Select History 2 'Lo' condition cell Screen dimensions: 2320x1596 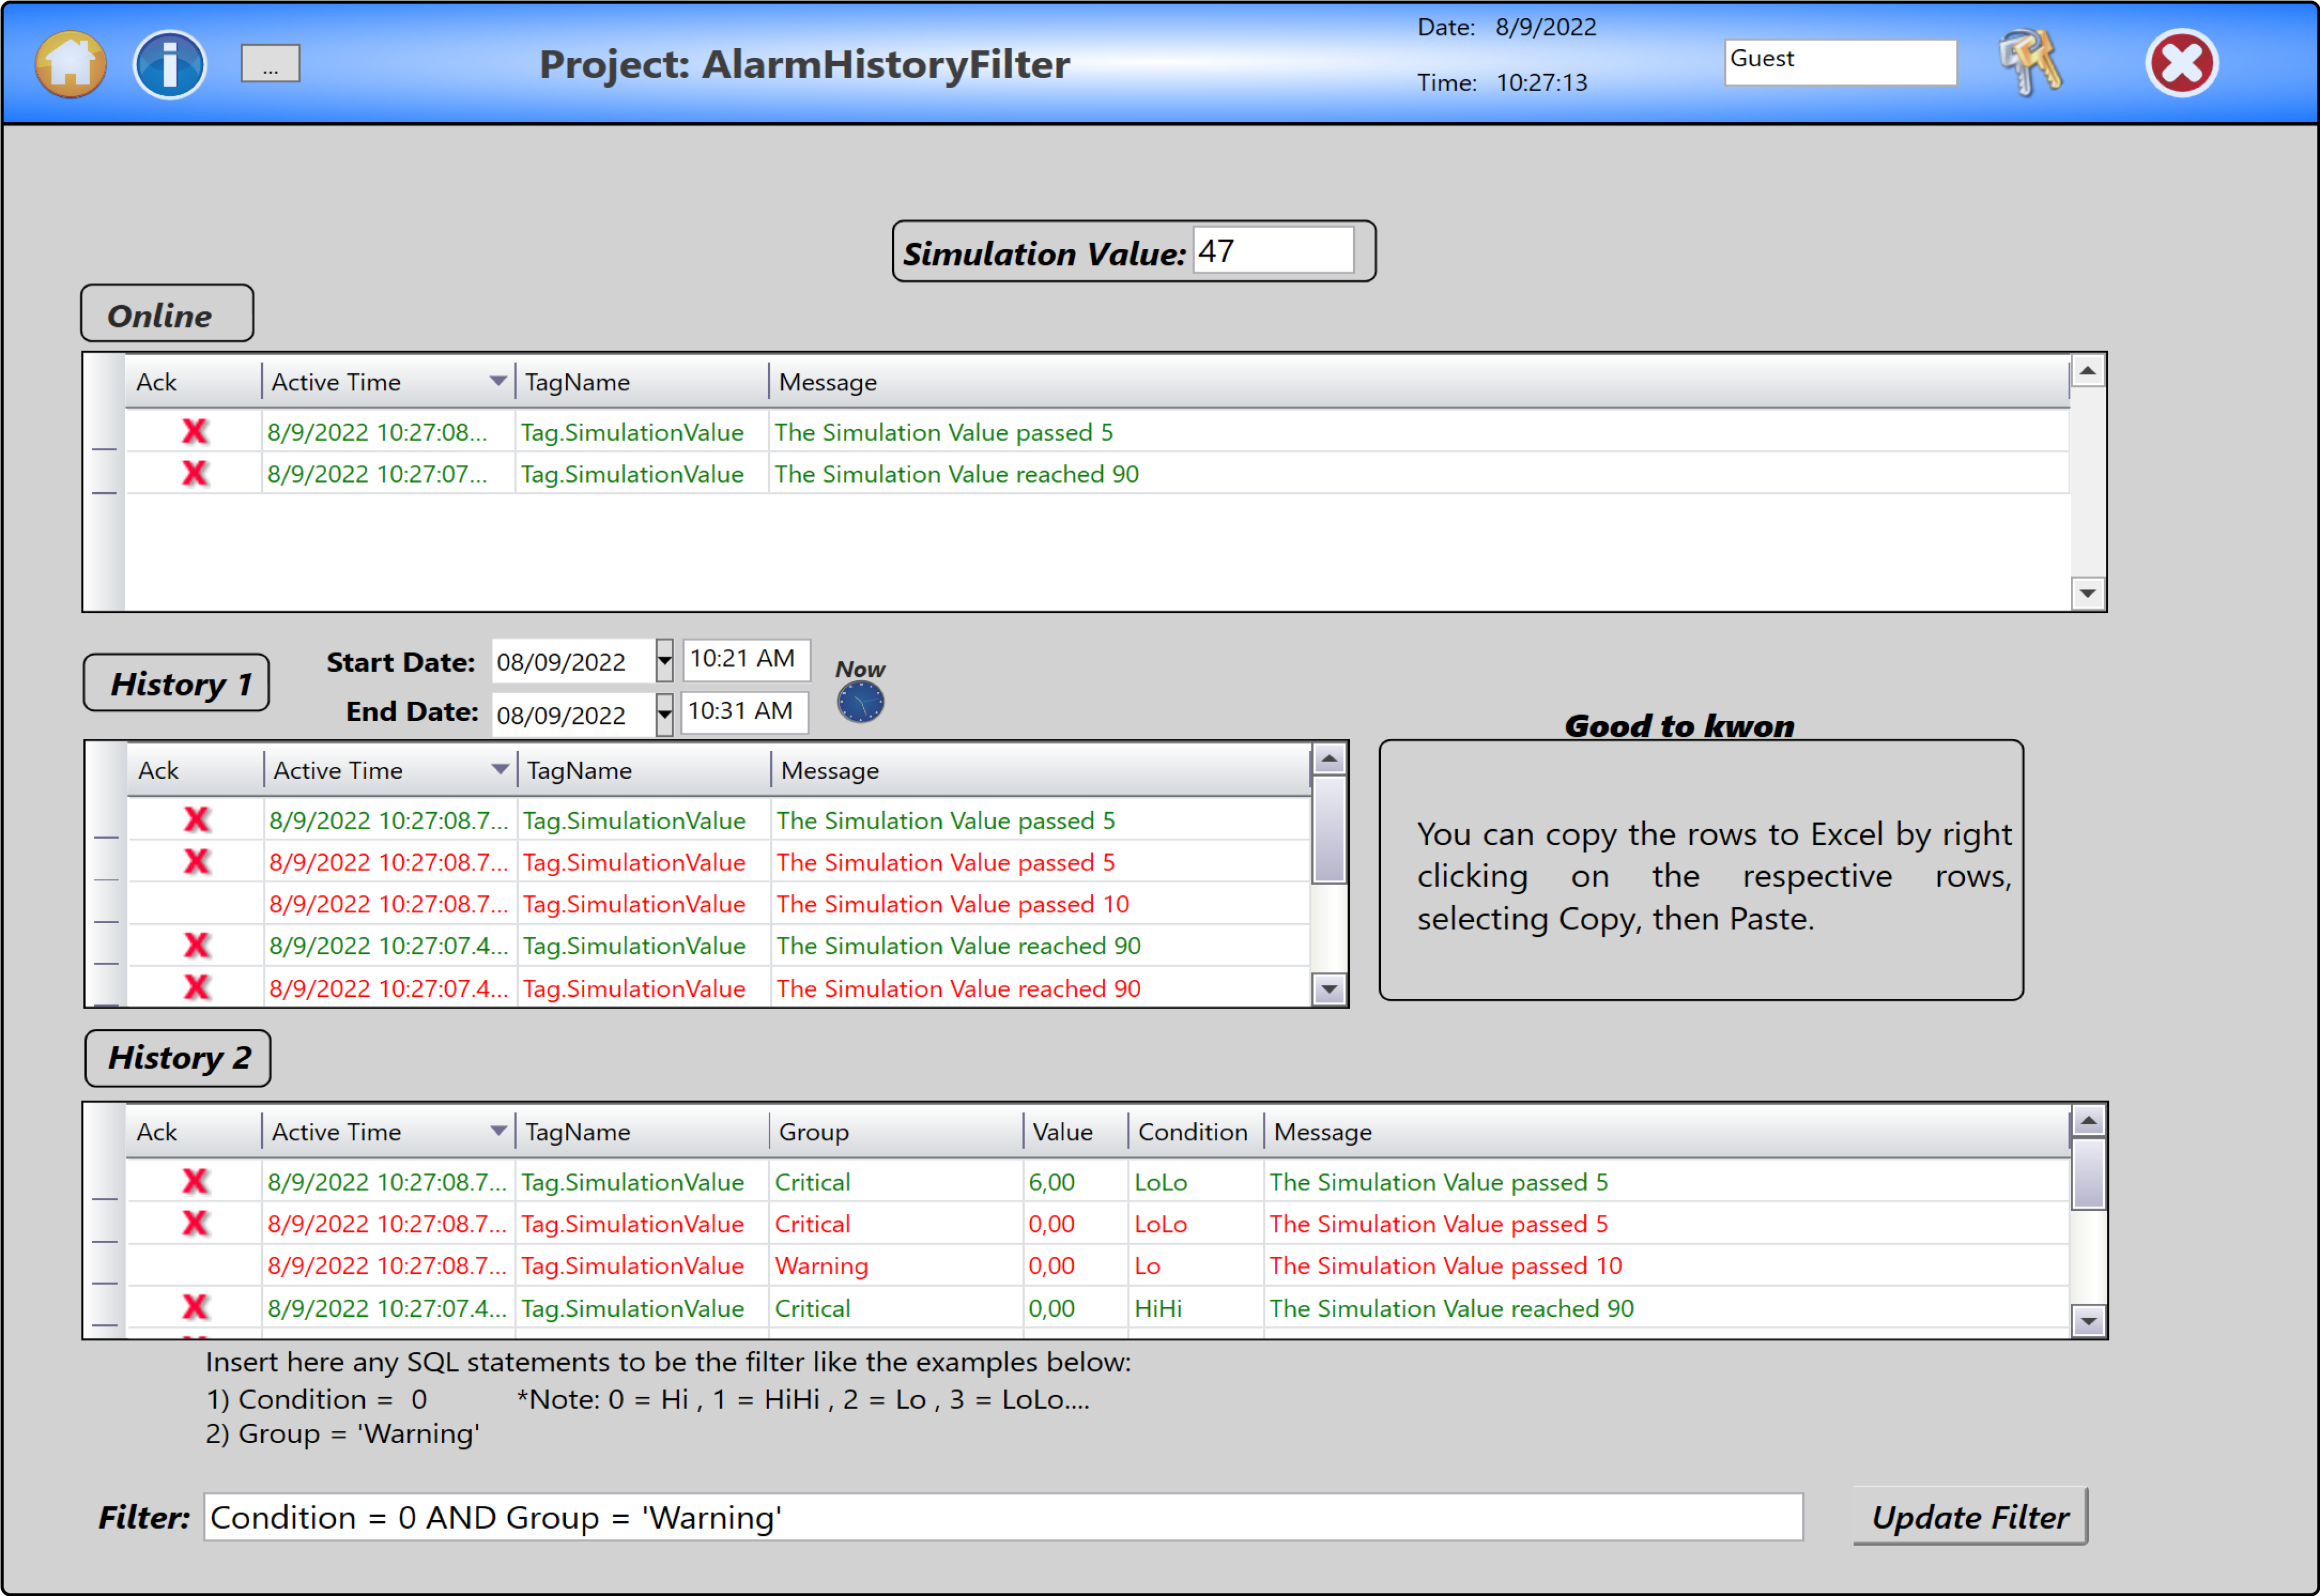click(x=1196, y=1266)
